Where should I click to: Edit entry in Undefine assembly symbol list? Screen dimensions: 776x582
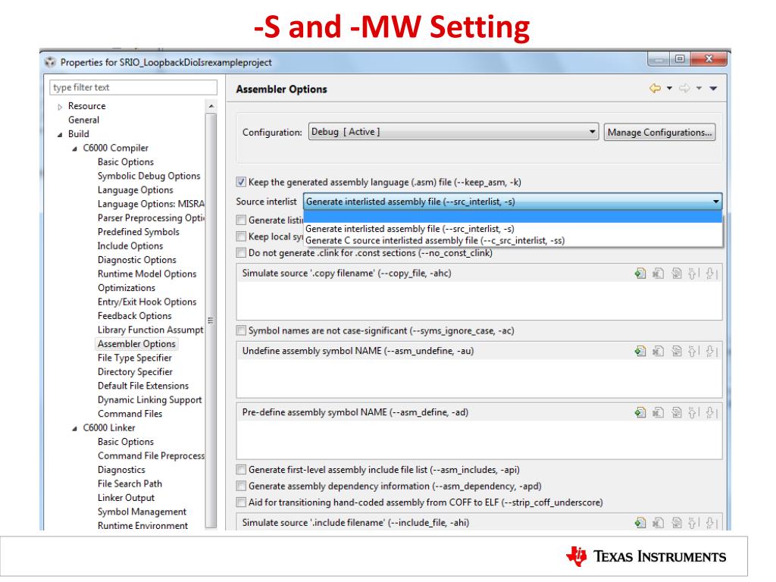click(676, 351)
